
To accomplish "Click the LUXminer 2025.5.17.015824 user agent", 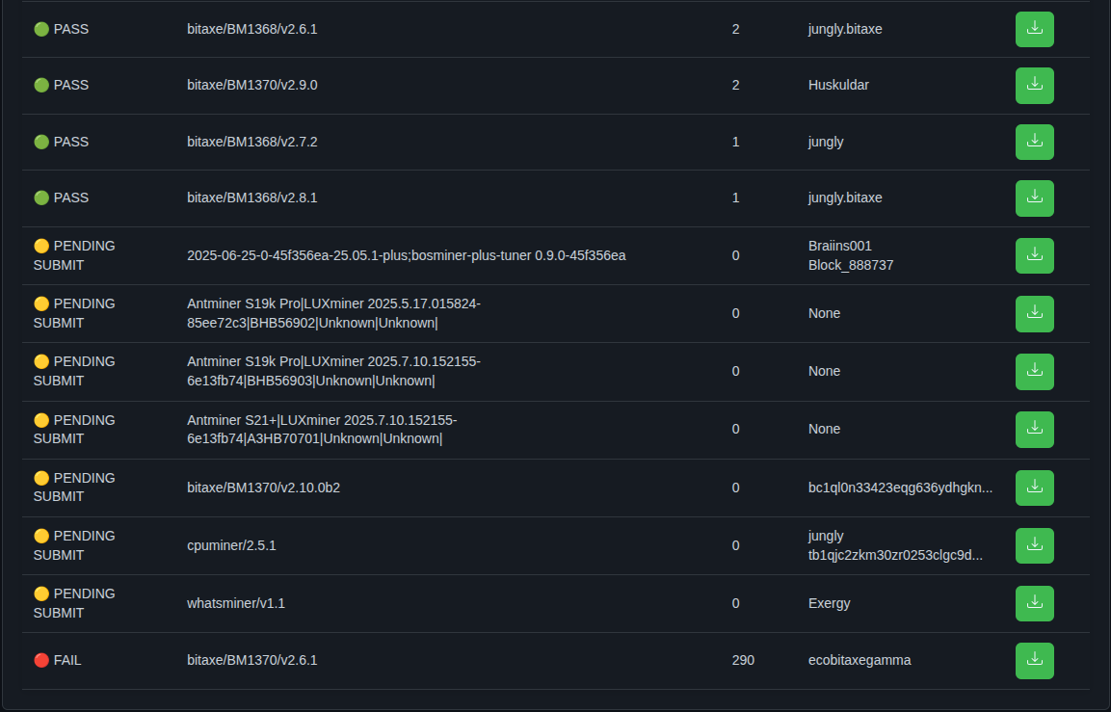I will (x=333, y=313).
